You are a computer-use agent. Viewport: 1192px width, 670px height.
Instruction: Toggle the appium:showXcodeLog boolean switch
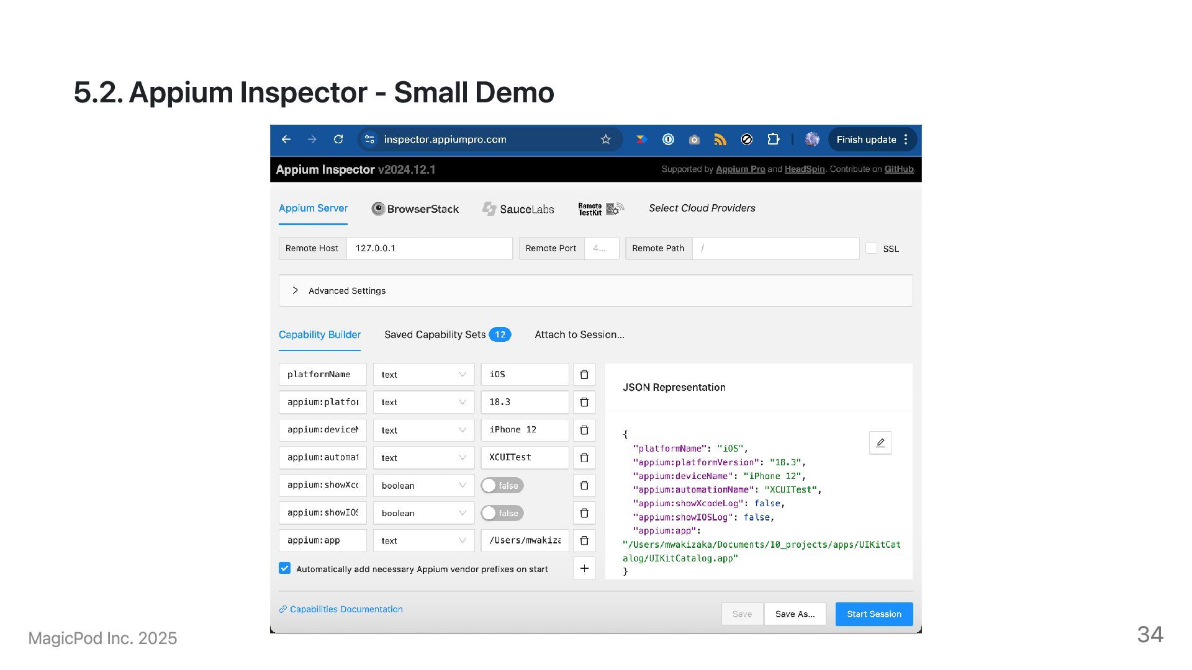pyautogui.click(x=502, y=486)
